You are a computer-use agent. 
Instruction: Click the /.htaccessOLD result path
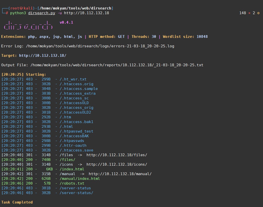pyautogui.click(x=74, y=103)
